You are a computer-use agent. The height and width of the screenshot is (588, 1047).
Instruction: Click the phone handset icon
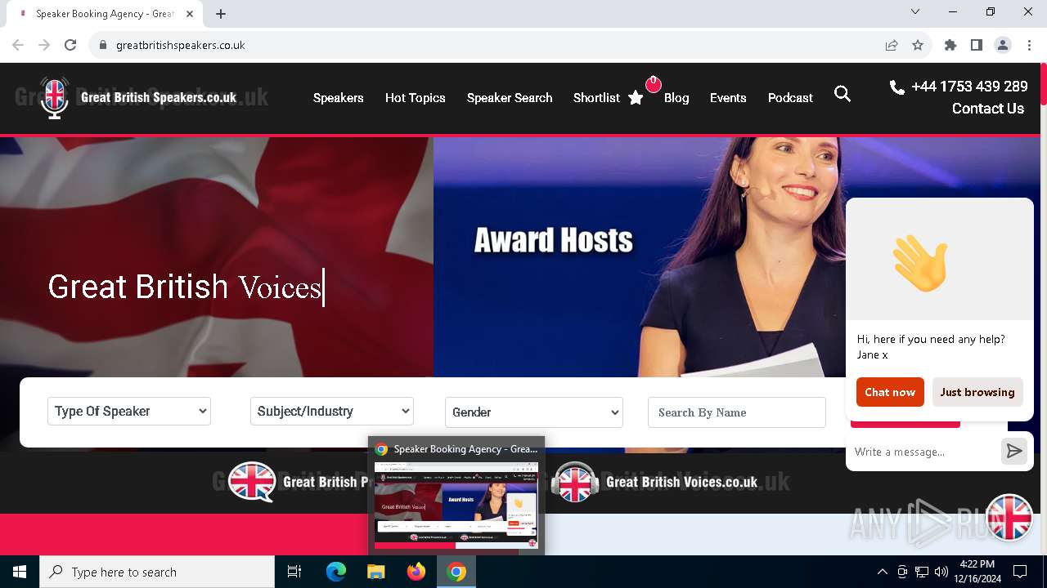pyautogui.click(x=896, y=87)
